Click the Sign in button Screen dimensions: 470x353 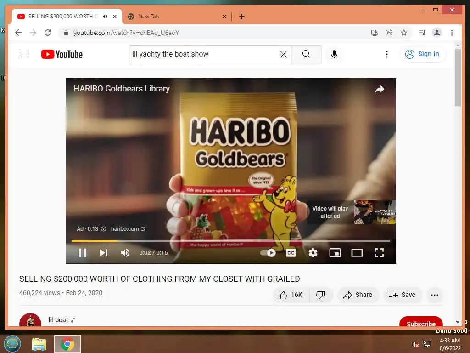coord(423,54)
